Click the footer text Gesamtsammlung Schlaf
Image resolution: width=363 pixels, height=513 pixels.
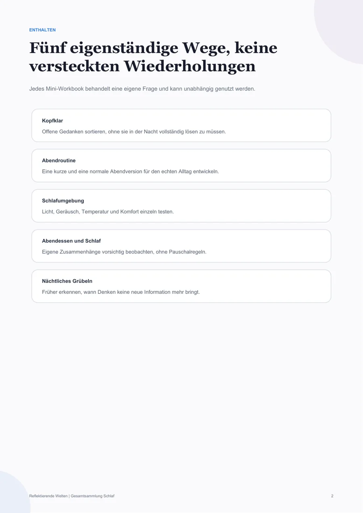[x=92, y=496]
